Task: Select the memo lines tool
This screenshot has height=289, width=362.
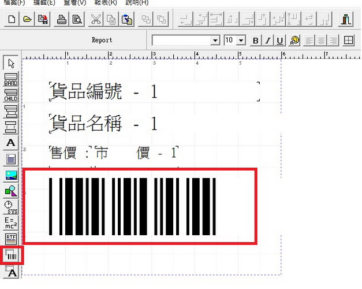Action: click(x=11, y=159)
